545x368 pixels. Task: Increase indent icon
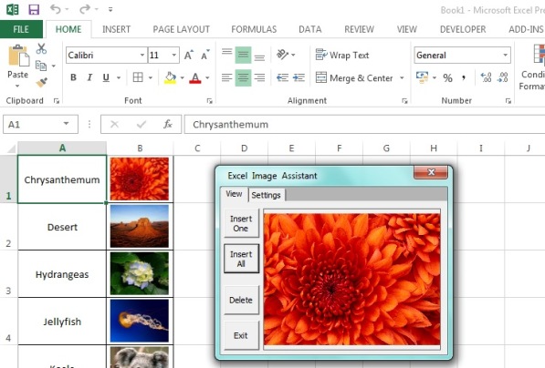click(x=299, y=77)
